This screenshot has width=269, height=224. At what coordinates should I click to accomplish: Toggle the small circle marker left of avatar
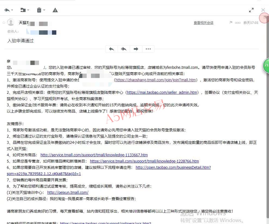tap(4, 23)
